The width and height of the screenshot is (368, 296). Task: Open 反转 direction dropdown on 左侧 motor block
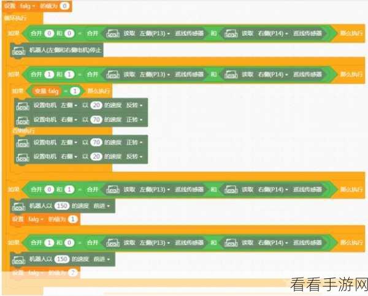[134, 105]
